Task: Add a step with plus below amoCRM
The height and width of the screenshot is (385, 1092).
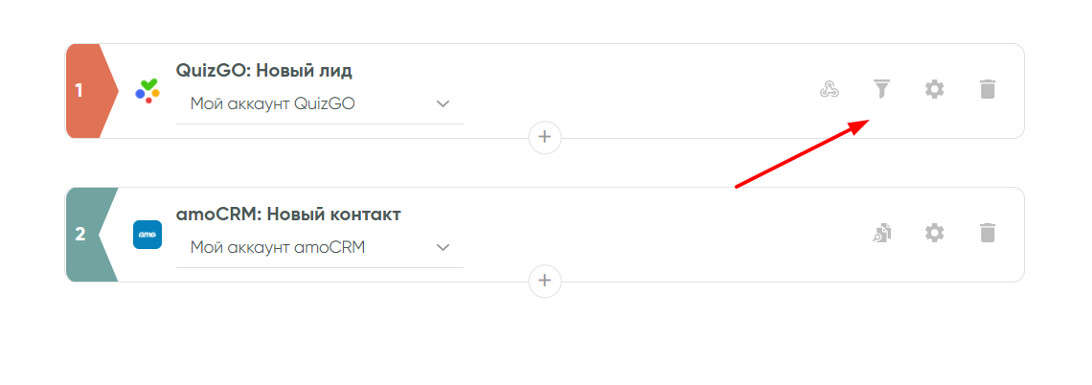Action: click(545, 281)
